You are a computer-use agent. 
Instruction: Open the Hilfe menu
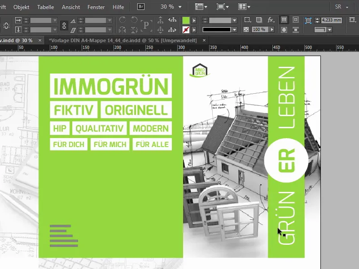(118, 7)
